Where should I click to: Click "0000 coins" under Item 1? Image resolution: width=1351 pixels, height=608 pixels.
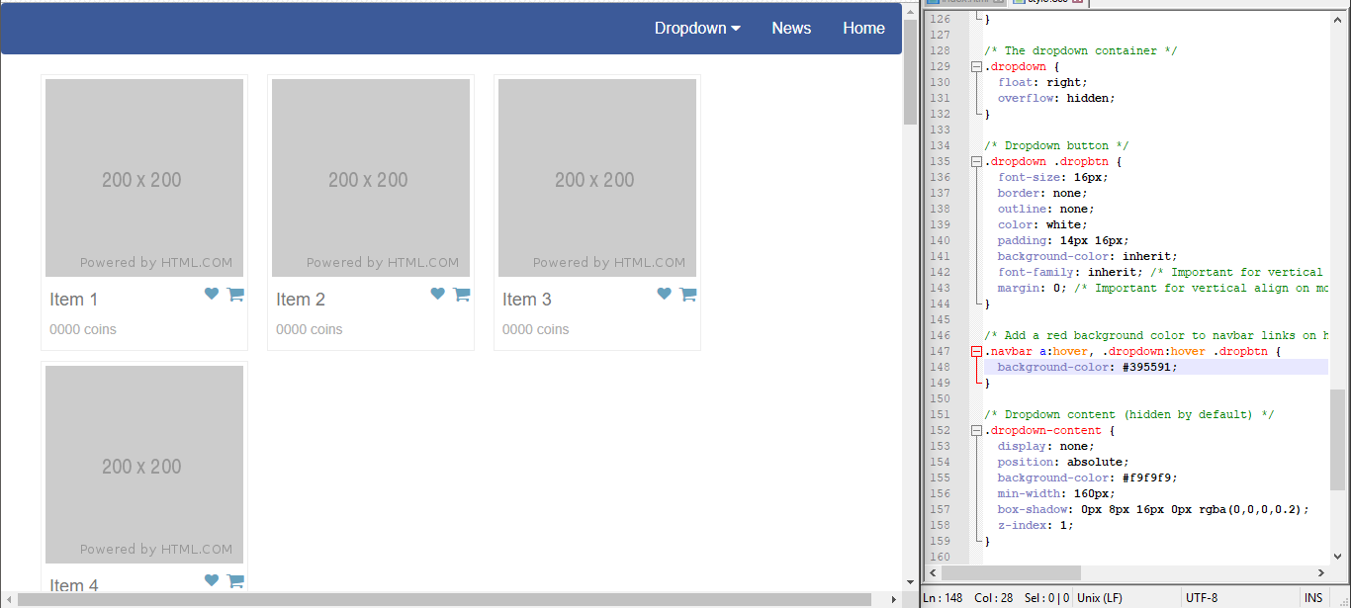(x=83, y=329)
